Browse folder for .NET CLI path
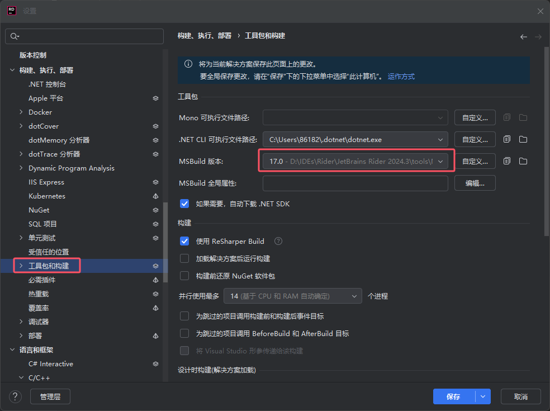Viewport: 550px width, 411px height. [x=523, y=139]
